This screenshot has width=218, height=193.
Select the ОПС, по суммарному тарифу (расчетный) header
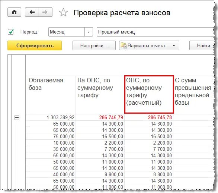[x=149, y=94]
